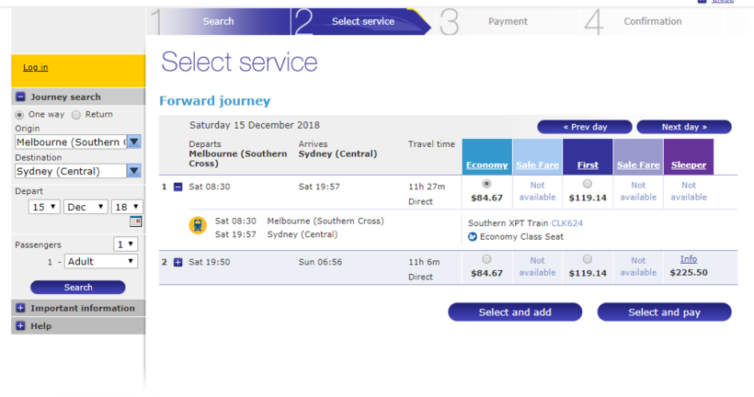
Task: Collapse service 1 details with minus icon
Action: (178, 187)
